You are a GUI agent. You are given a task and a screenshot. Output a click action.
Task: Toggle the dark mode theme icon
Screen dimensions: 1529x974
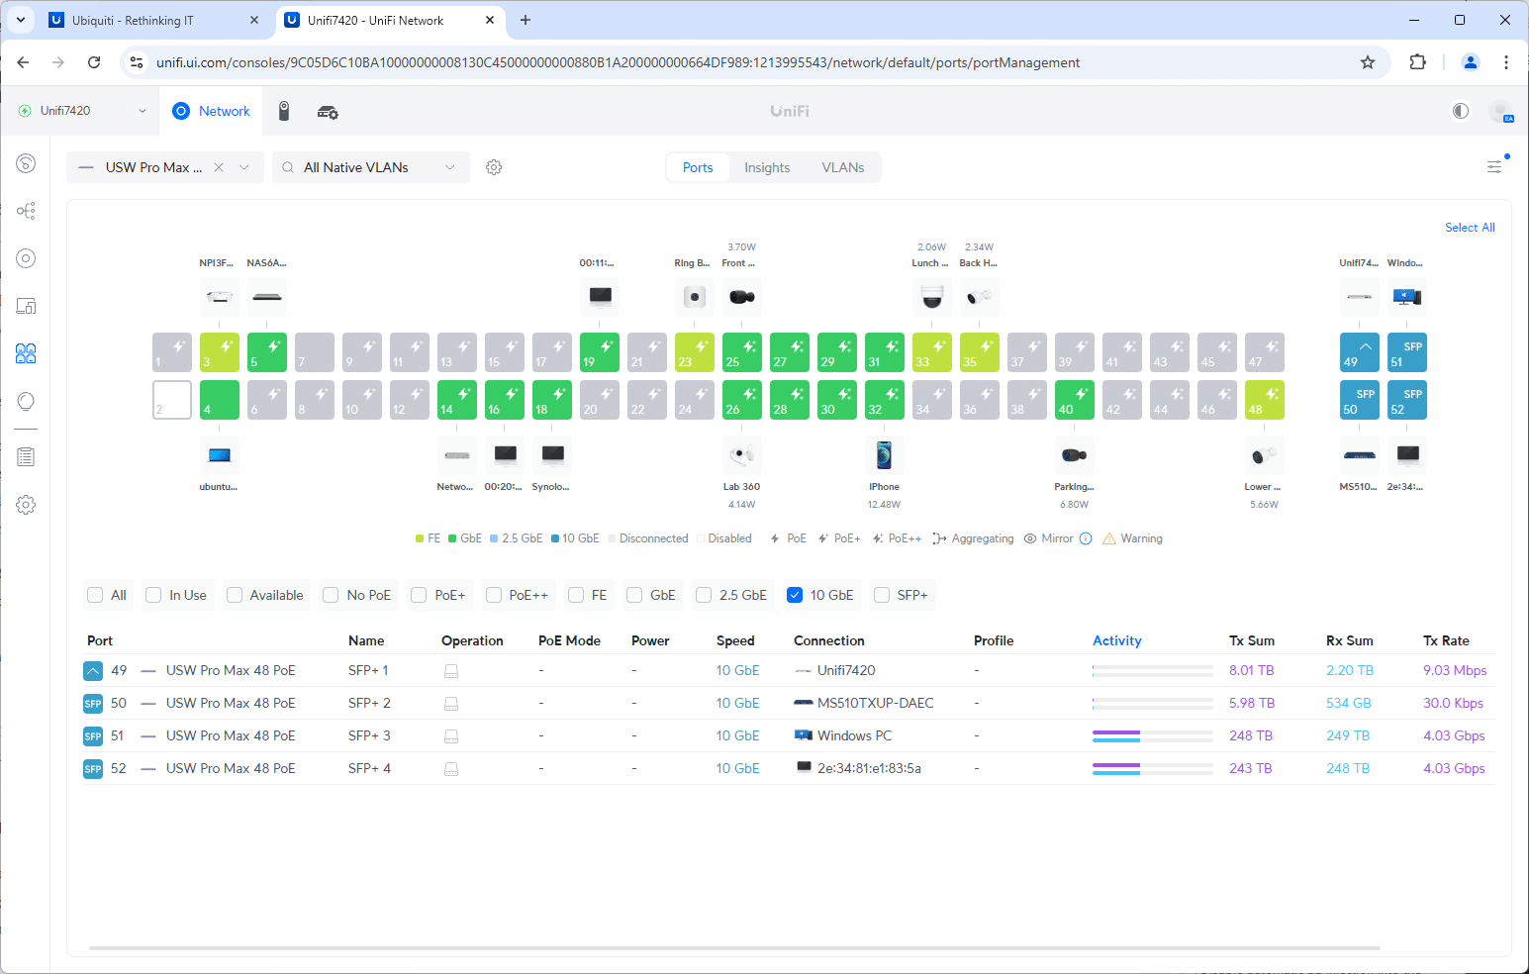(1461, 111)
